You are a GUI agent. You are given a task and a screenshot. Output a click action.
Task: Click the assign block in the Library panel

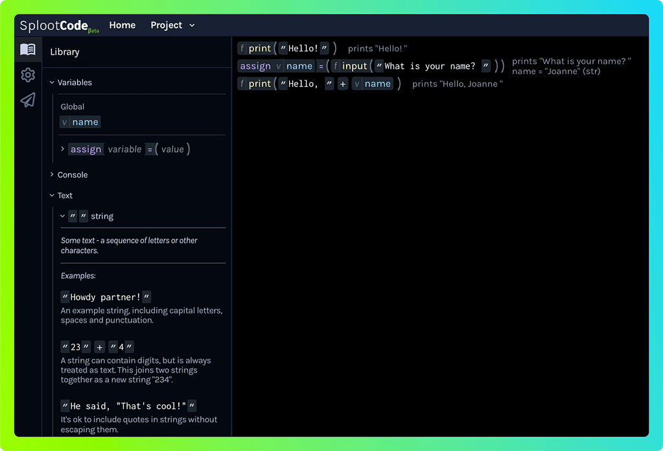click(x=86, y=149)
